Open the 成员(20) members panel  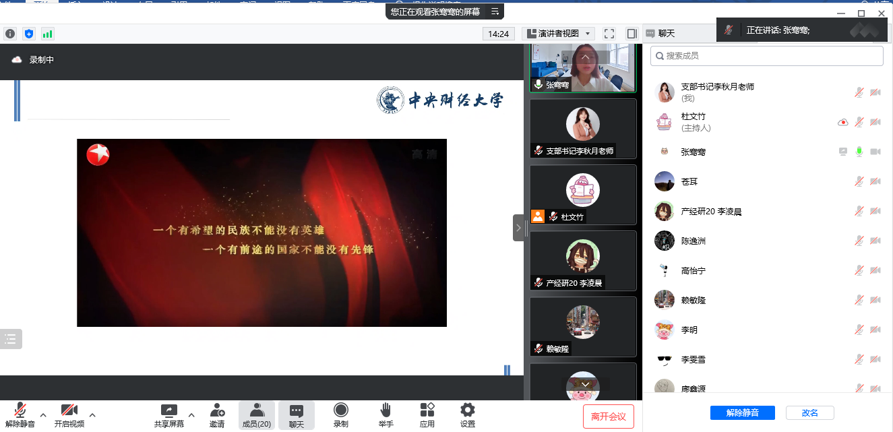point(257,415)
